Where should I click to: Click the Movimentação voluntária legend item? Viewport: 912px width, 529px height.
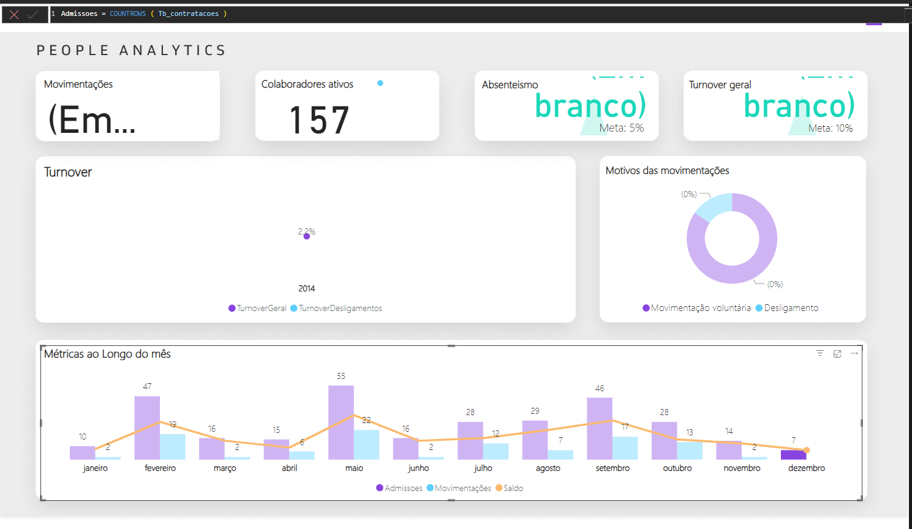click(x=696, y=308)
